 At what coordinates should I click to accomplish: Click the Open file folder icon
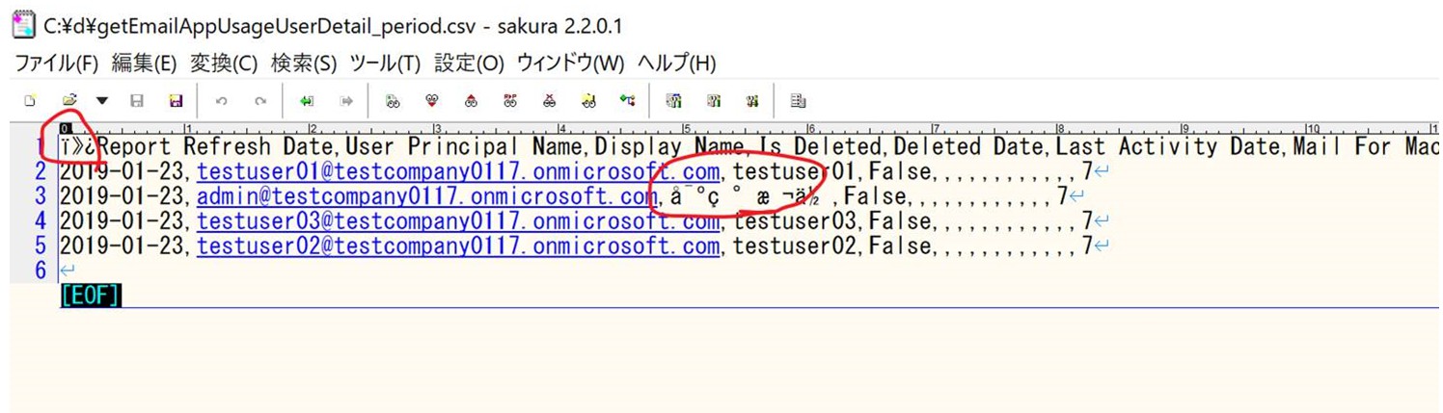pyautogui.click(x=68, y=101)
